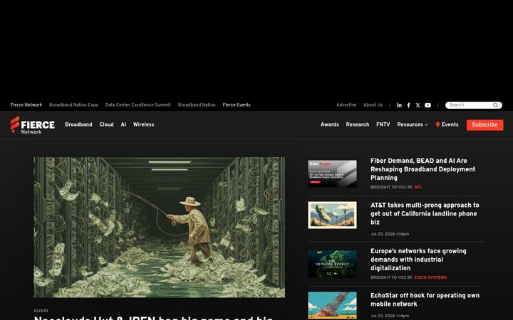Open the Fierce Events link

pos(237,105)
